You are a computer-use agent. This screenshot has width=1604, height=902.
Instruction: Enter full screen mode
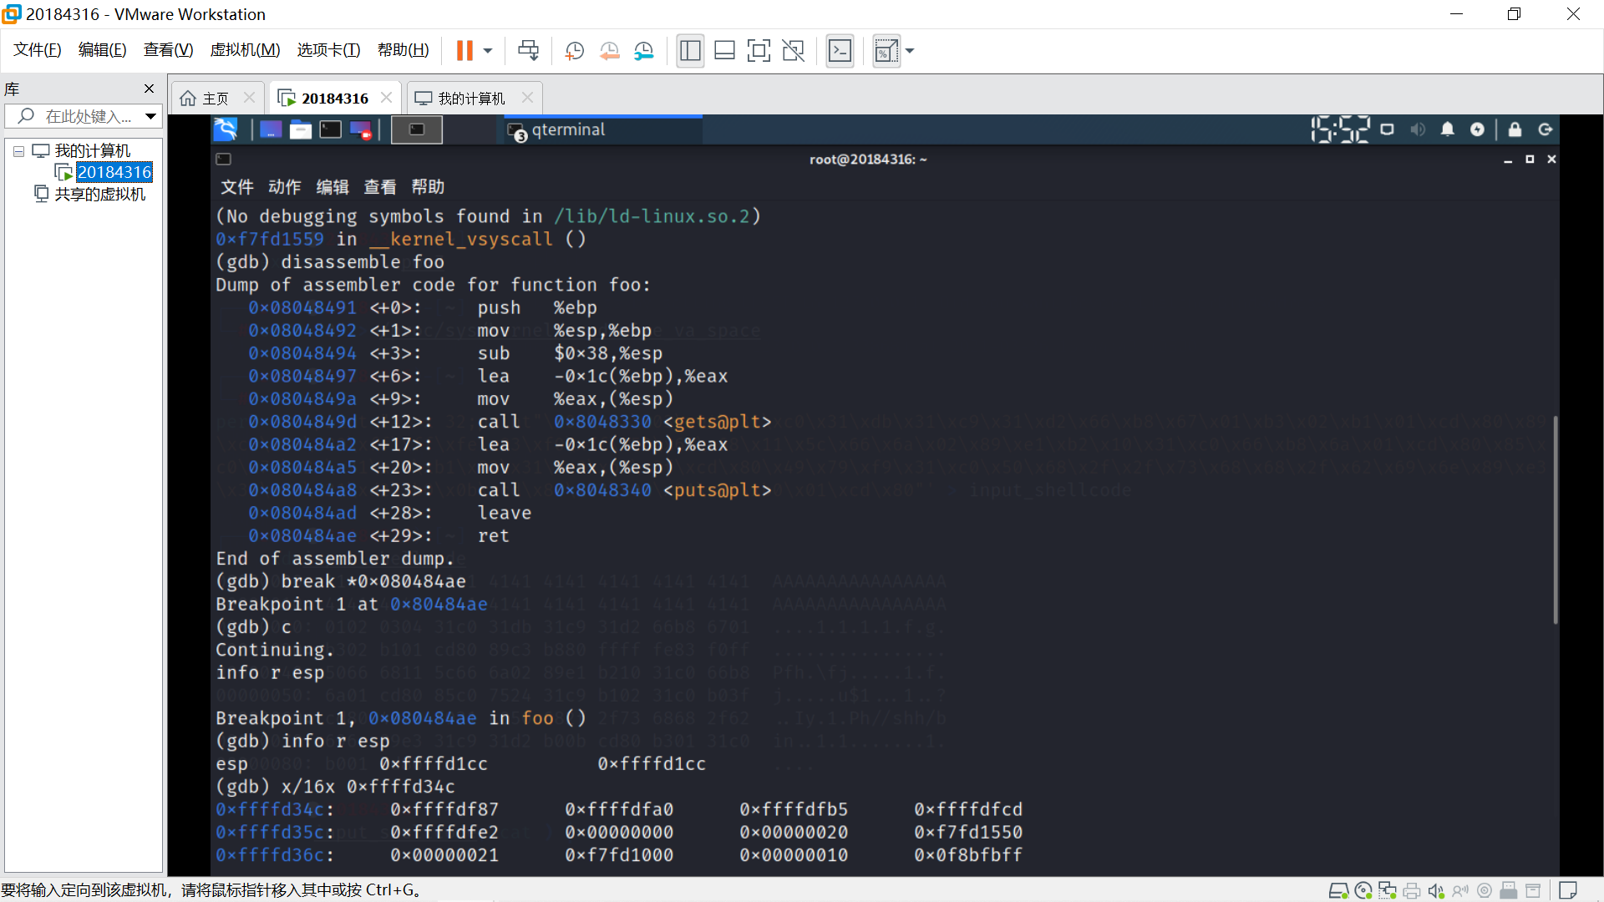tap(759, 51)
